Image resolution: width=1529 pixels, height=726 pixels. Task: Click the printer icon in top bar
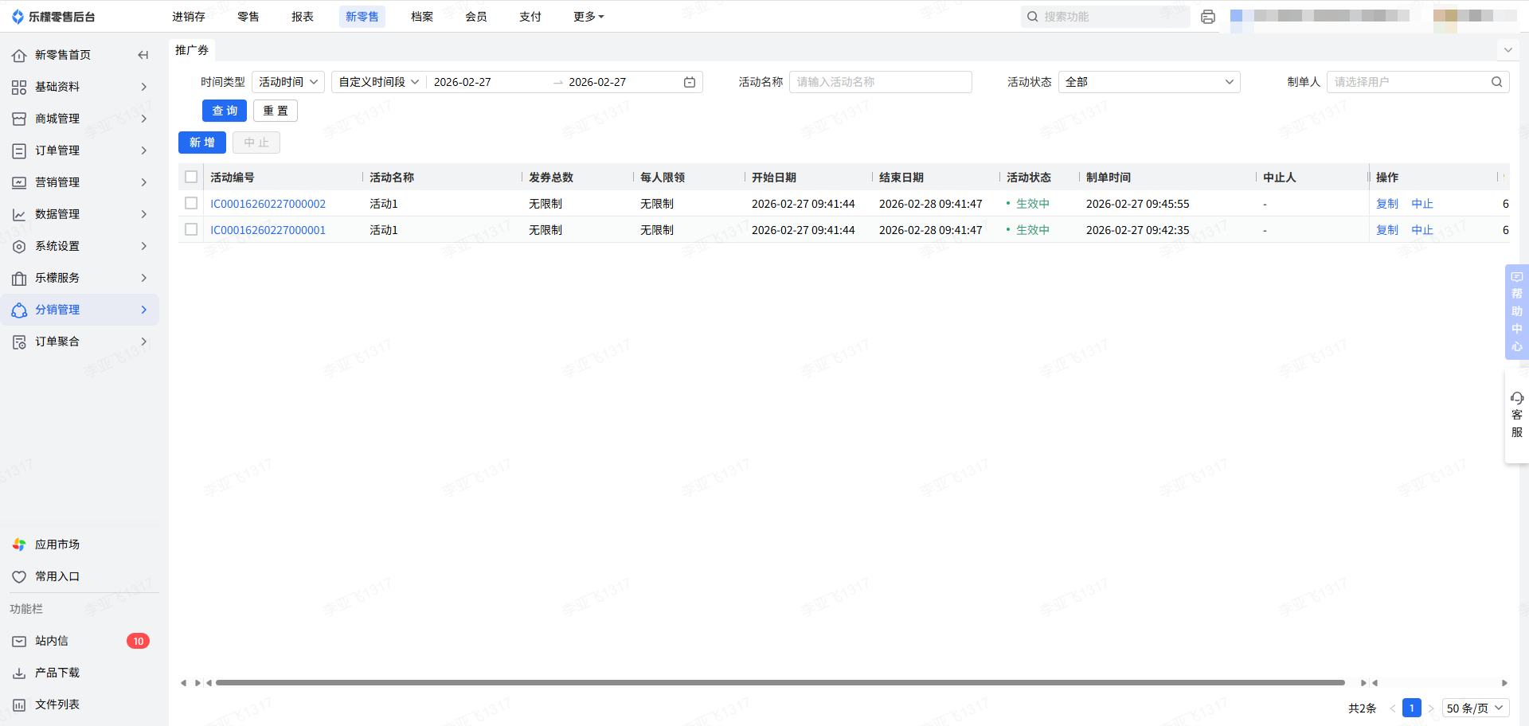(x=1208, y=17)
